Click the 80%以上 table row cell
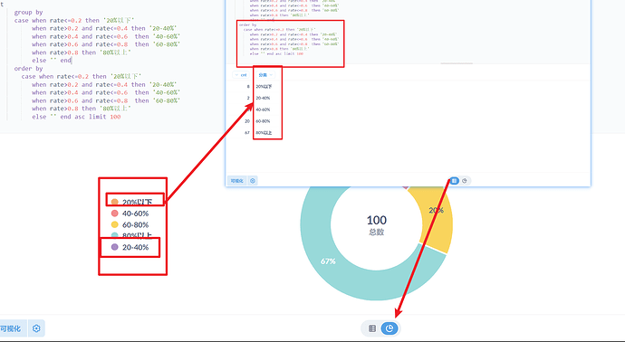625x342 pixels. point(264,133)
